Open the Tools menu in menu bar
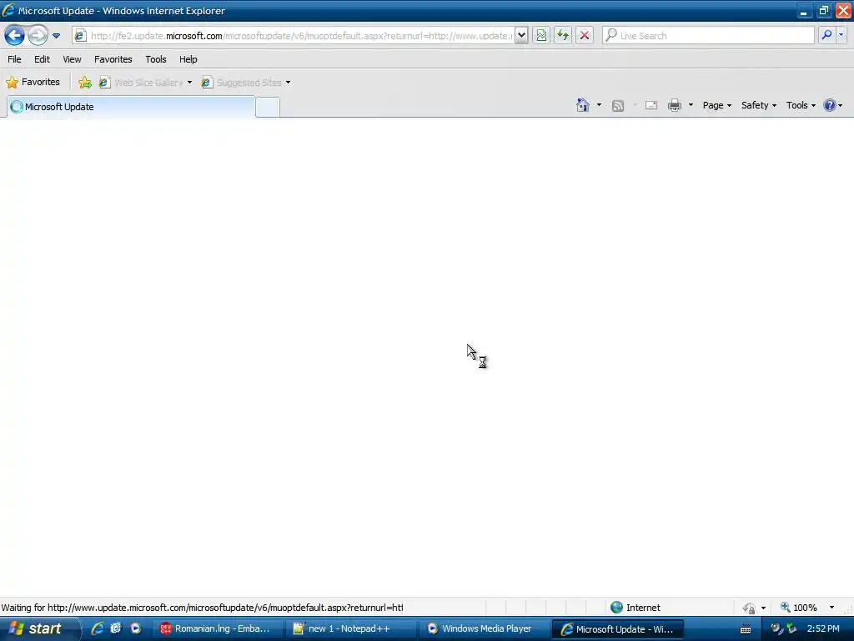854x641 pixels. pos(156,59)
